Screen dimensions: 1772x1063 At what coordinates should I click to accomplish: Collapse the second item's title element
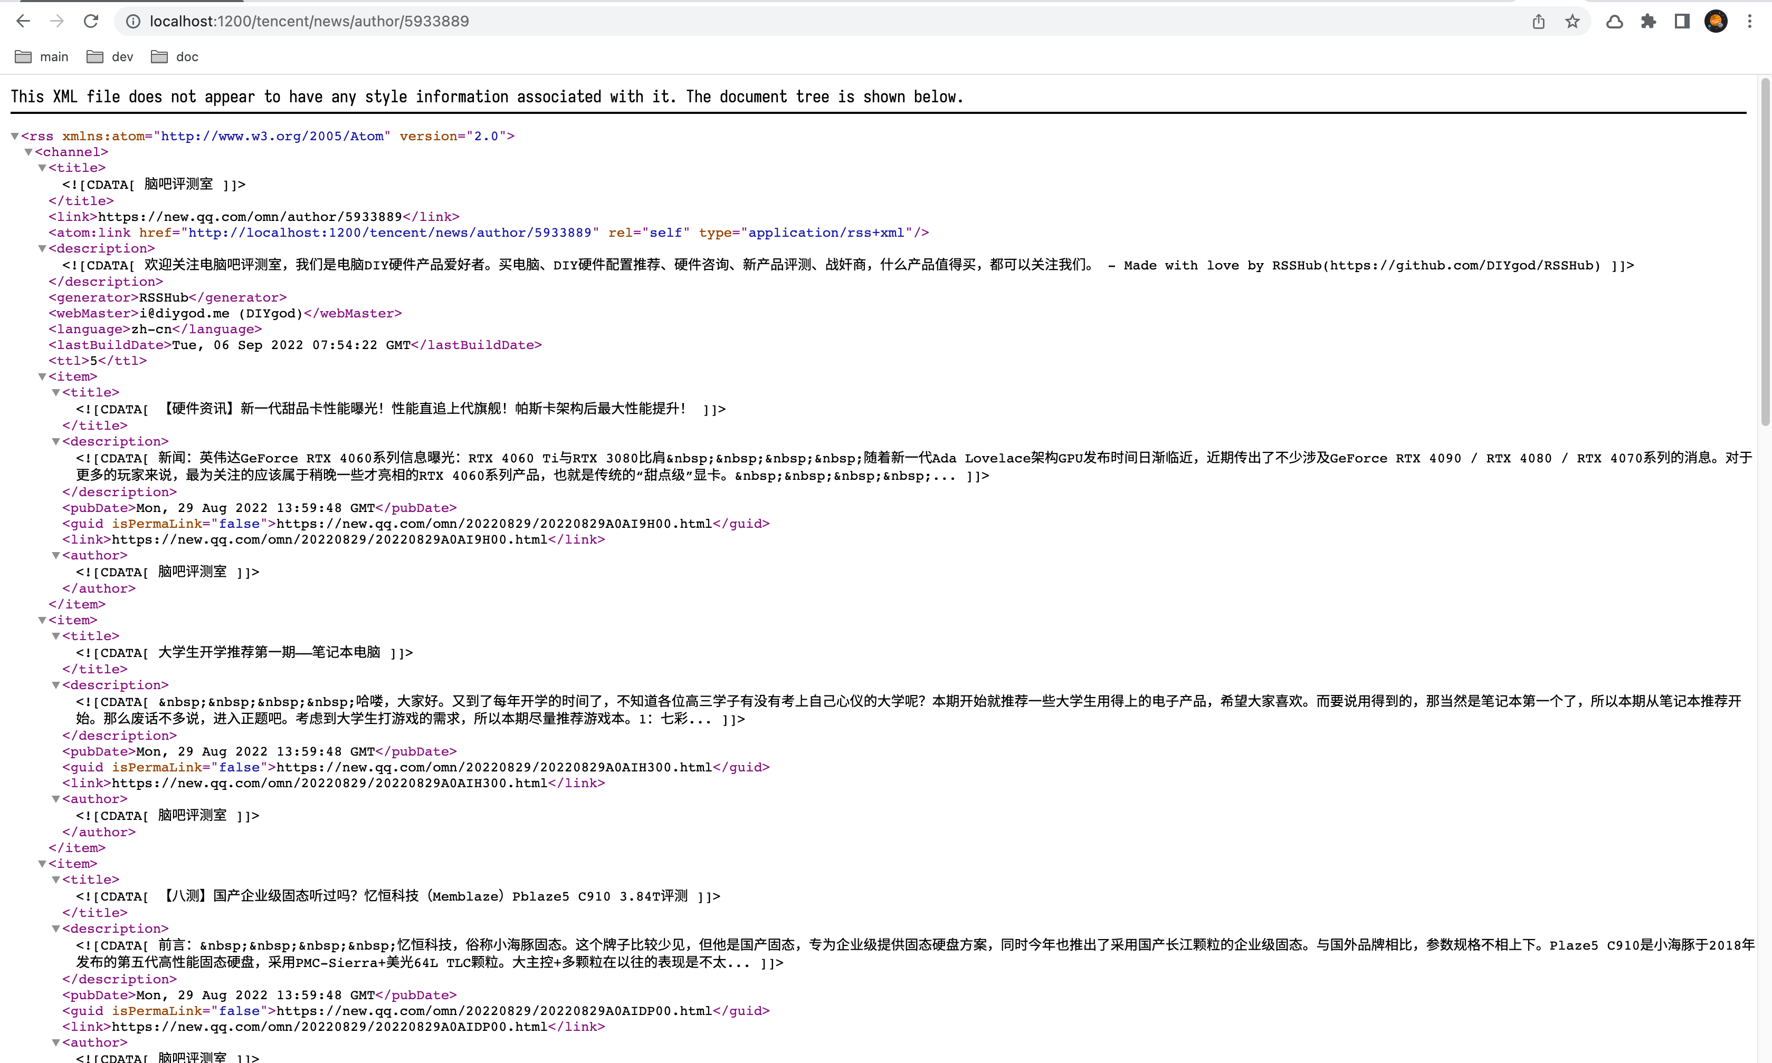pyautogui.click(x=56, y=636)
